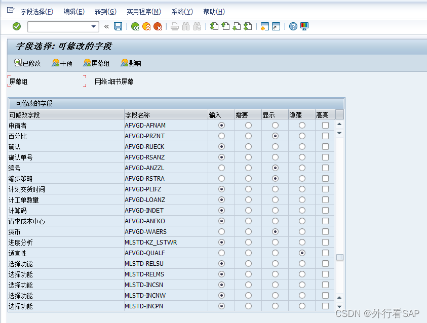Screen dimensions: 427x323
Task: Tick the 高亮 checkbox for MLSTD-RELSU
Action: click(x=325, y=263)
